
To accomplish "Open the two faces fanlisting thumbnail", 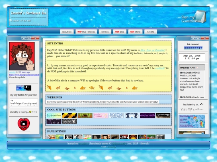I will [x=106, y=137].
